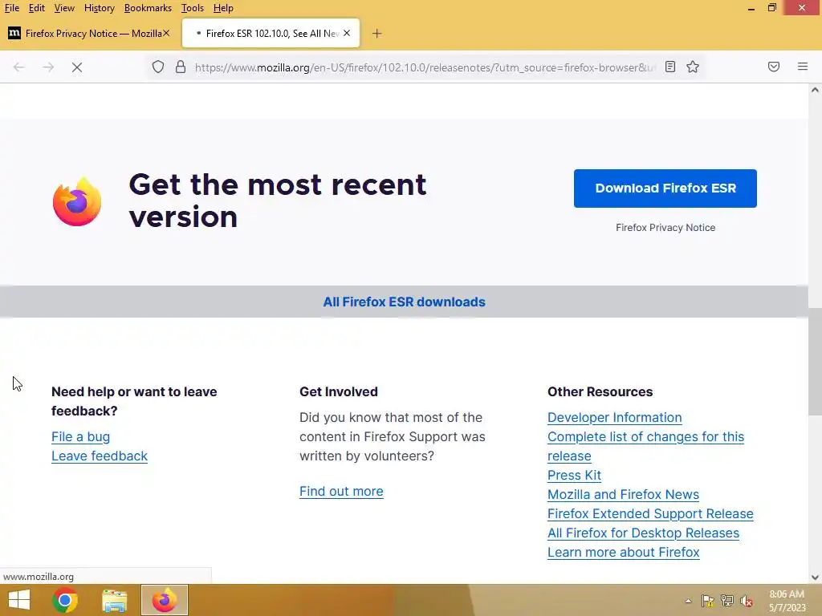Click "Need help or want to leave feedback?" heading

point(134,401)
